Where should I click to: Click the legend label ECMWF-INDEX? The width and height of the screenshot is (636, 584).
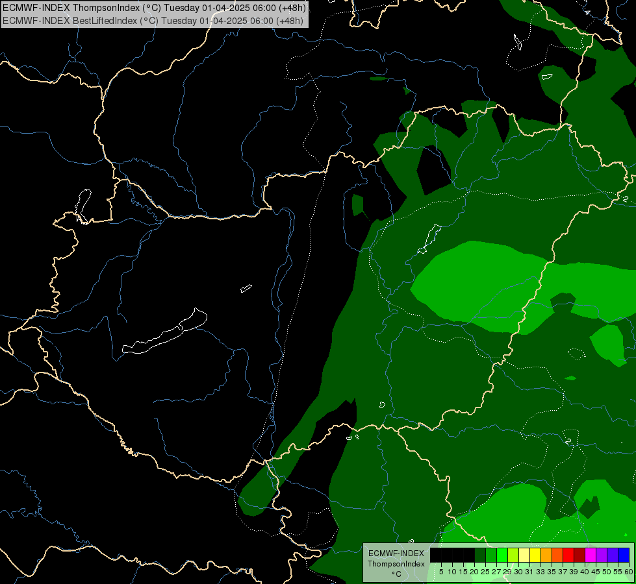[x=396, y=554]
